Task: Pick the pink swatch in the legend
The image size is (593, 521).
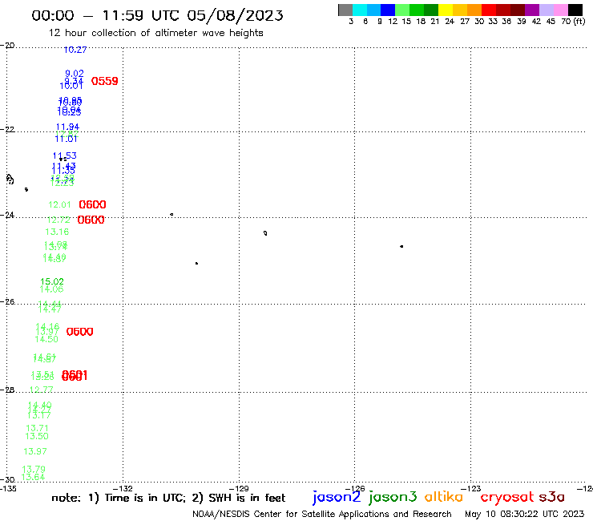Action: point(561,10)
